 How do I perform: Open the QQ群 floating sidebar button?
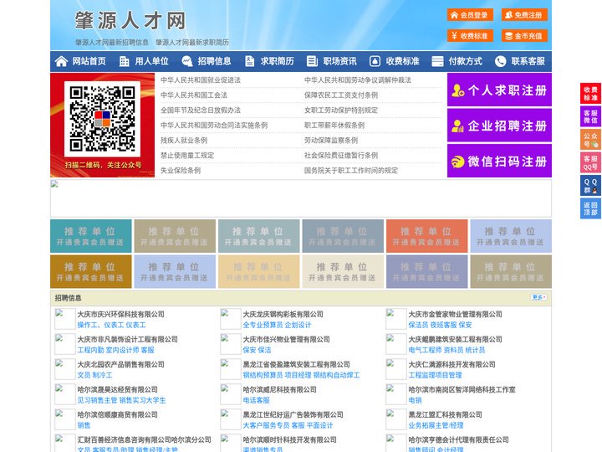(x=590, y=186)
